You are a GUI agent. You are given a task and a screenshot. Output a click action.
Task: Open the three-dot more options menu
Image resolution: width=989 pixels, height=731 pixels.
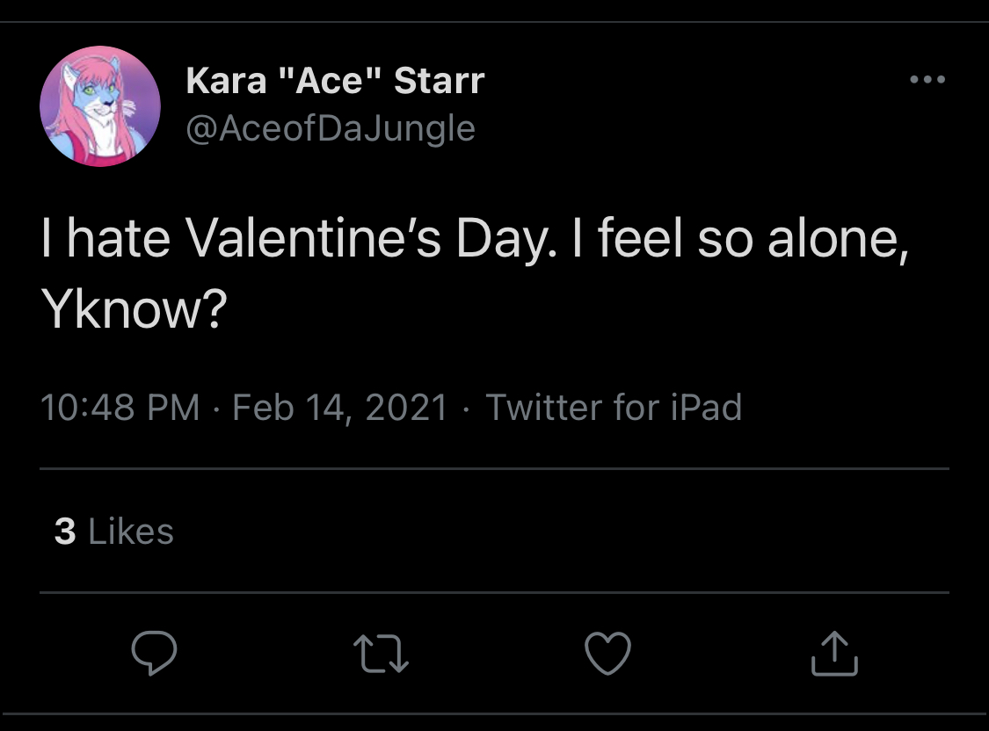(x=927, y=79)
